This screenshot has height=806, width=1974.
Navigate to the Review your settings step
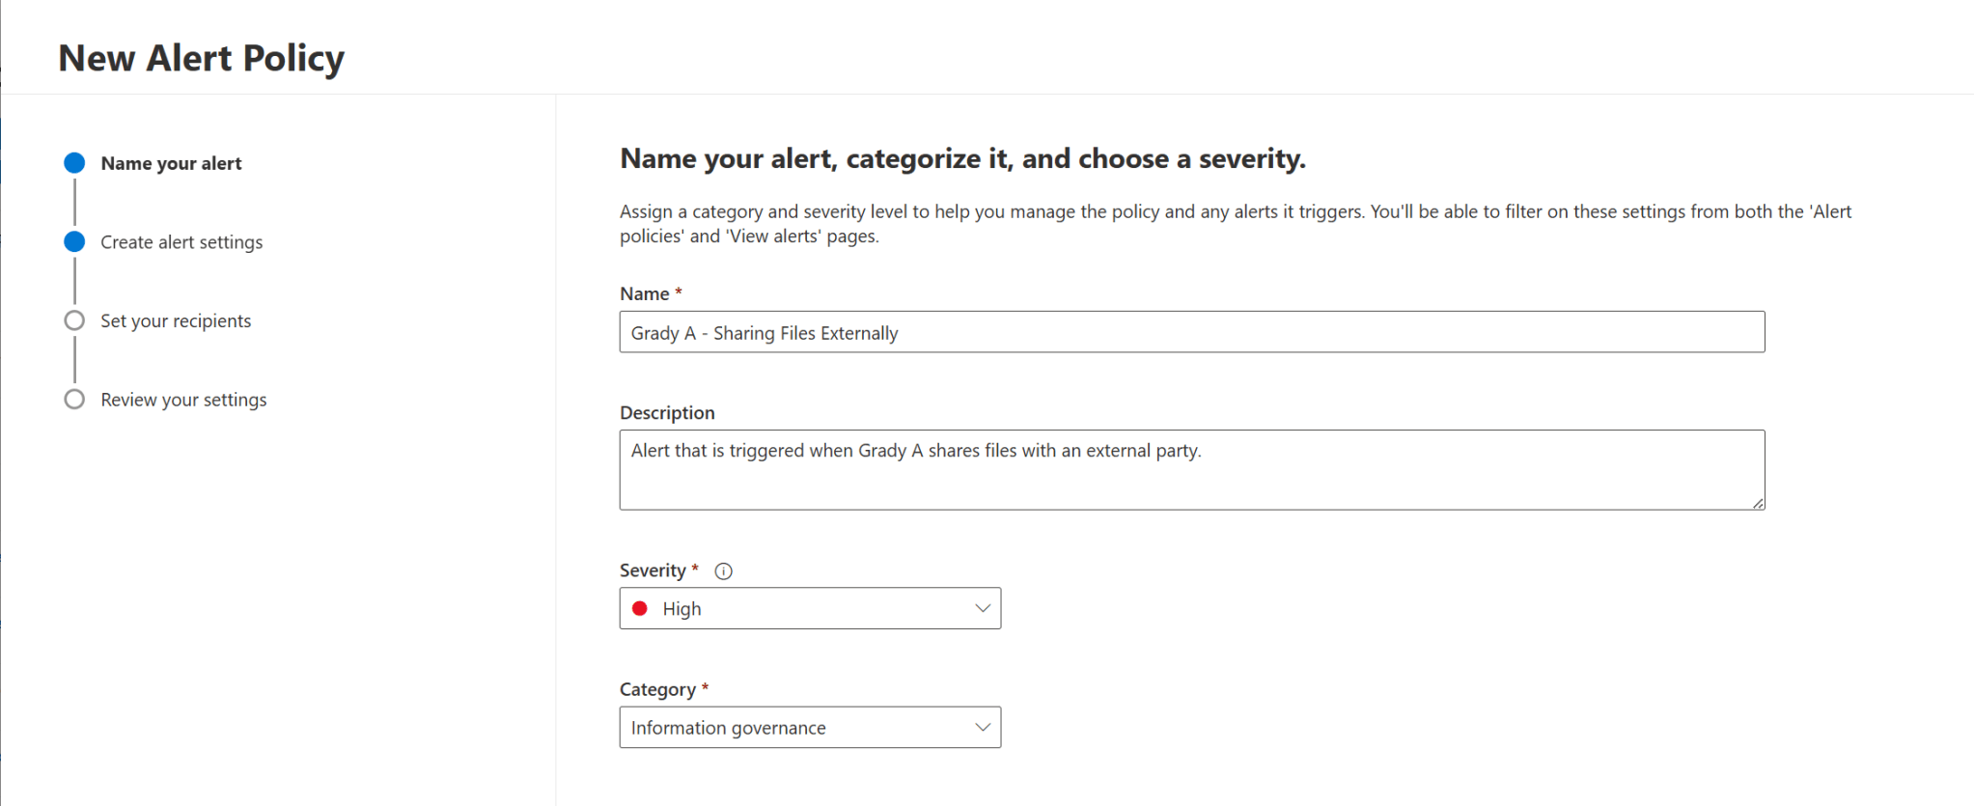tap(183, 399)
